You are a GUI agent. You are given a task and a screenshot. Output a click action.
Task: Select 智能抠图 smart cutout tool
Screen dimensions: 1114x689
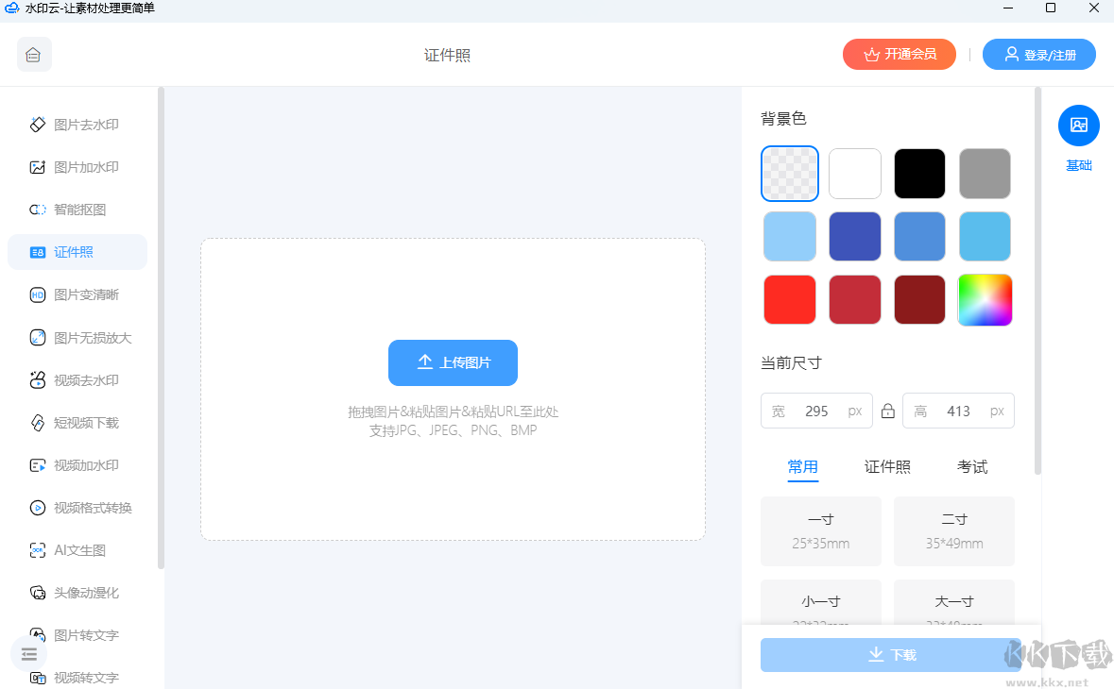77,210
